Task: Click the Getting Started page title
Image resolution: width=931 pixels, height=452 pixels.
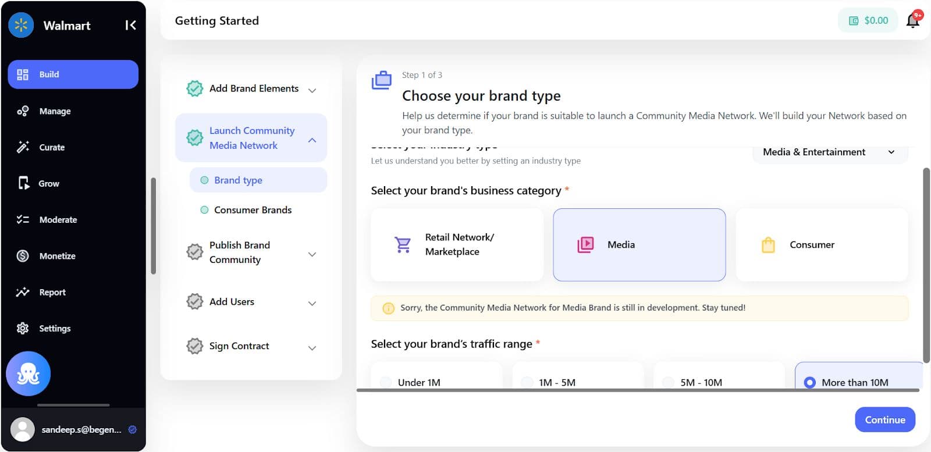Action: click(x=217, y=20)
